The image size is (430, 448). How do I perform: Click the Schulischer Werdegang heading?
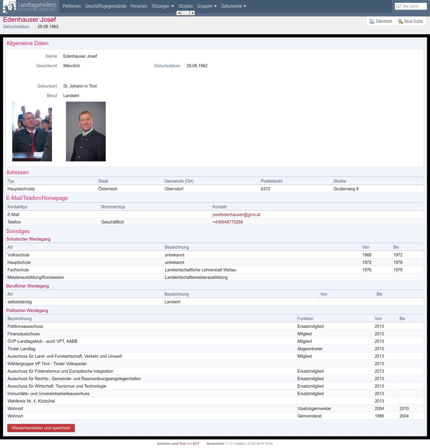(28, 239)
